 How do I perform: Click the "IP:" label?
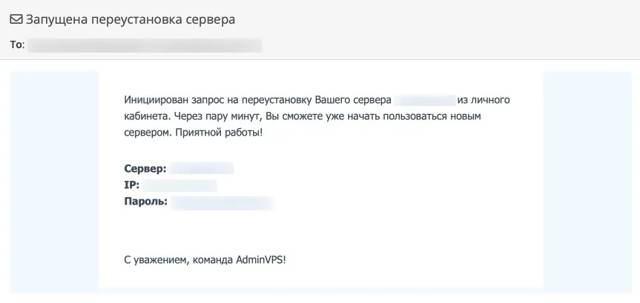[132, 184]
